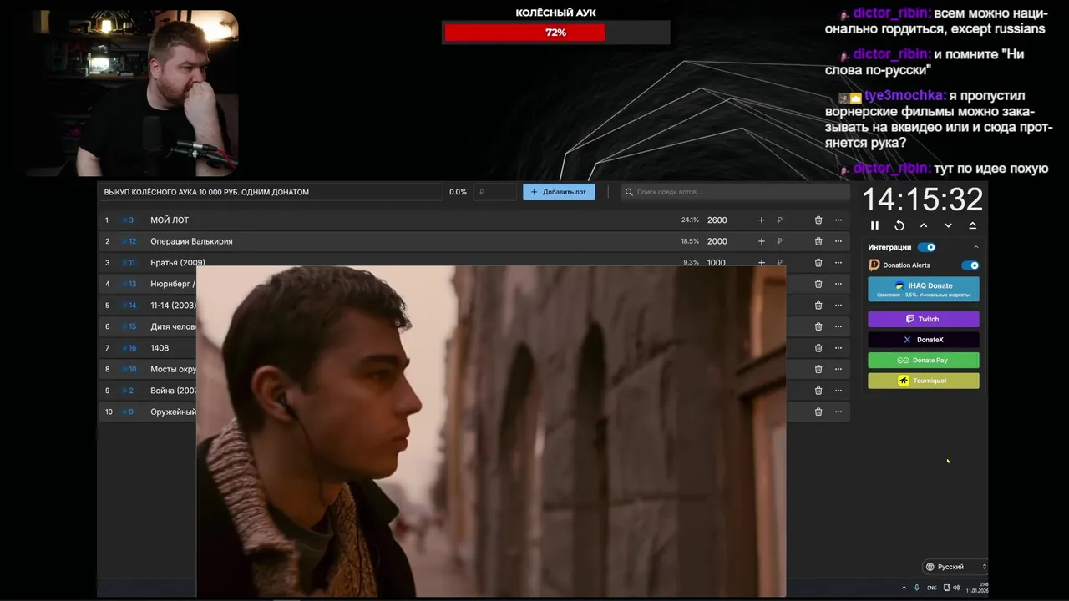This screenshot has width=1069, height=601.
Task: Pause the countdown timer
Action: click(874, 225)
